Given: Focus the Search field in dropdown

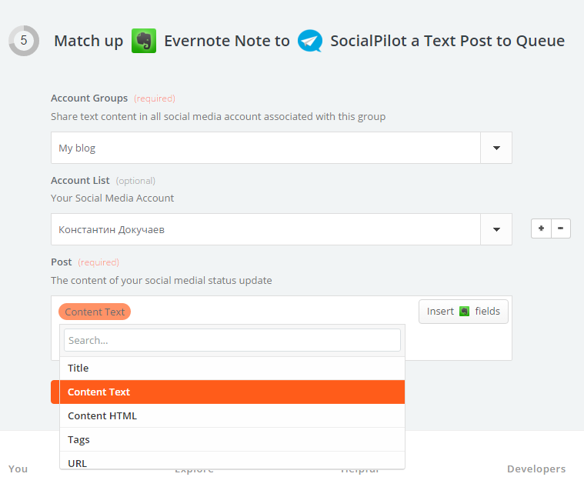Looking at the screenshot, I should 232,340.
